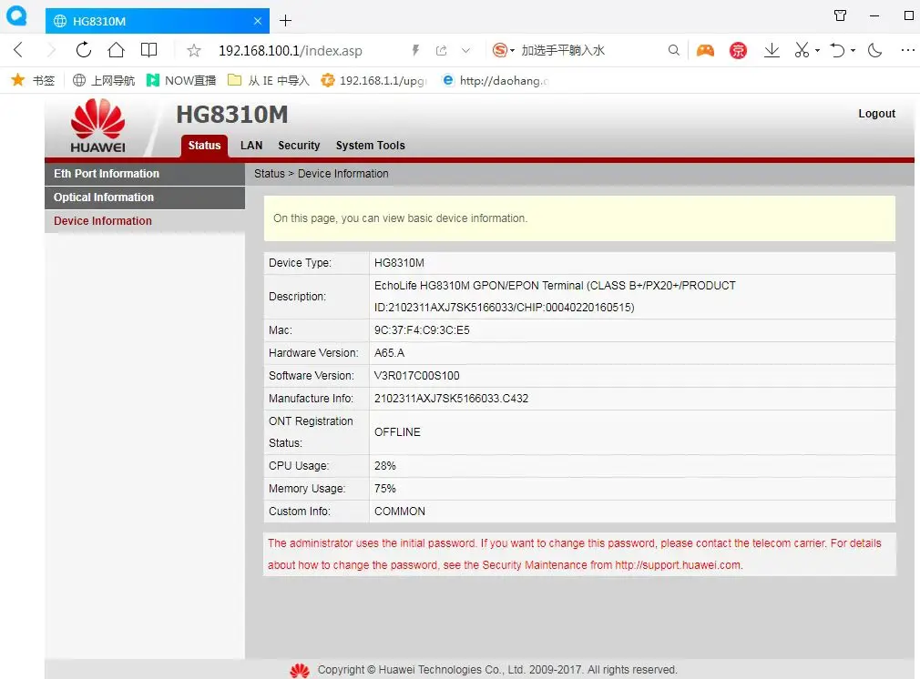Open the skin shirt icon in title bar
The image size is (920, 679).
(x=840, y=15)
